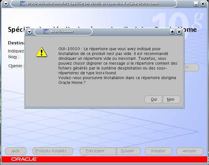This screenshot has width=209, height=165.
Task: Confirm with the Oui button
Action: coord(153,99)
